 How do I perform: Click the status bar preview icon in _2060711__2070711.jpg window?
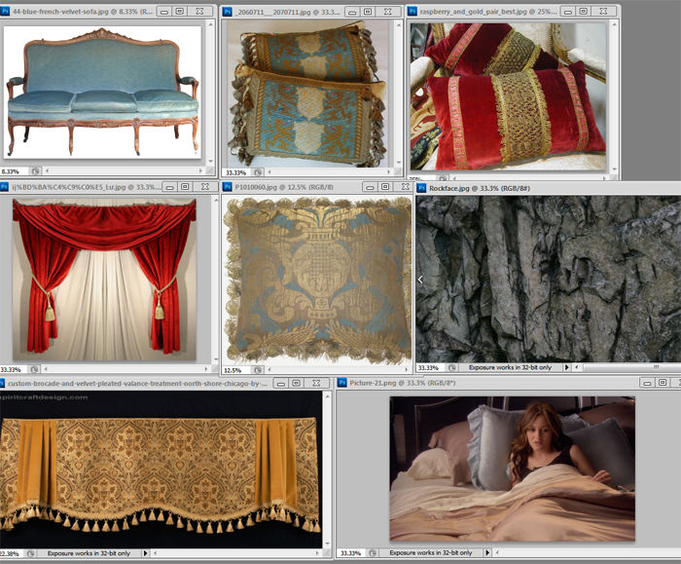[x=258, y=172]
